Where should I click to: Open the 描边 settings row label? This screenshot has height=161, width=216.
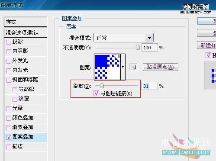17,146
